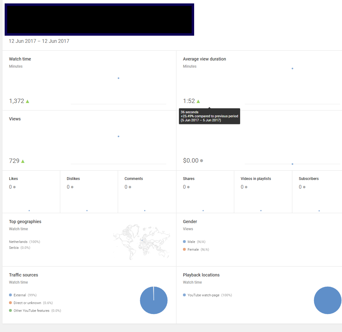Select Serbia (0.0%) in top geographies

(19, 248)
